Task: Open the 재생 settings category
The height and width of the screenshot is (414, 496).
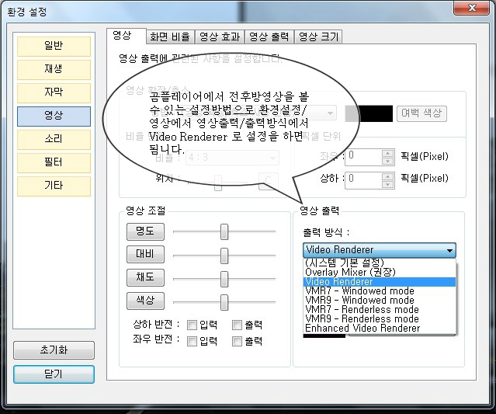Action: click(x=54, y=70)
